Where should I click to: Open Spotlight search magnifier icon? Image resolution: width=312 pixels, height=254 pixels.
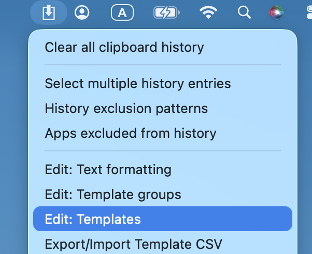(x=244, y=12)
